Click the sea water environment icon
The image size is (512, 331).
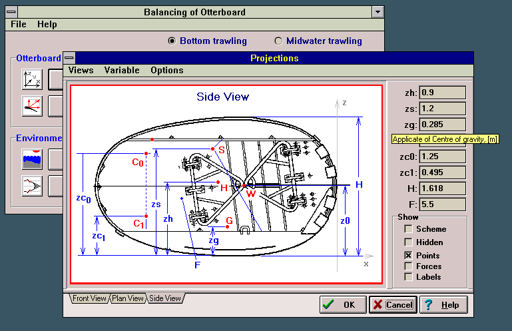(32, 159)
